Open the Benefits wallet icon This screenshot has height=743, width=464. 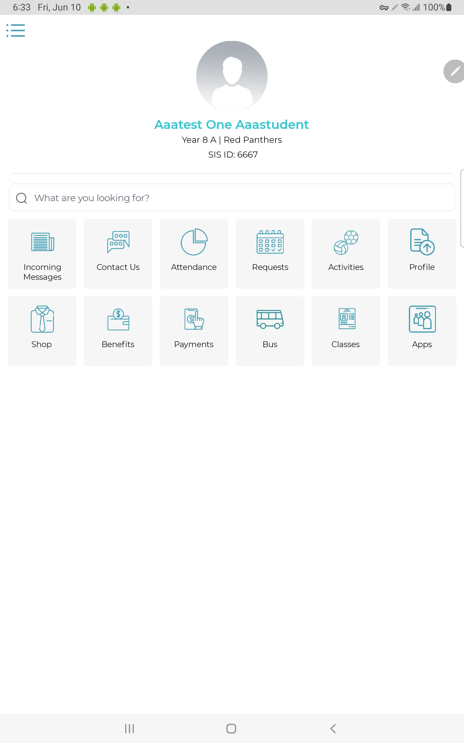pos(118,319)
